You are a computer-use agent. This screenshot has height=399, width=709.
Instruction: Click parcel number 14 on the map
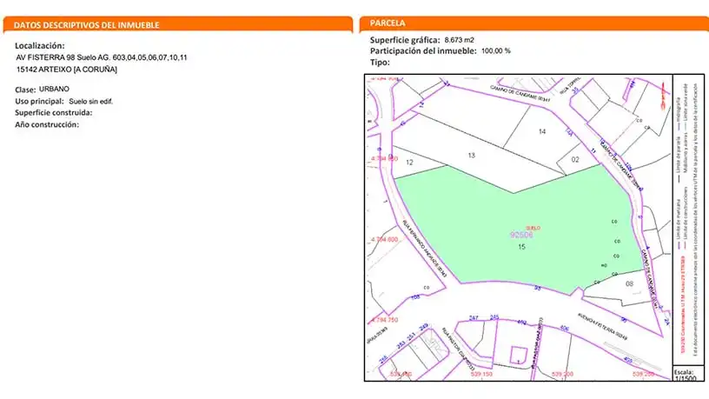(x=542, y=131)
